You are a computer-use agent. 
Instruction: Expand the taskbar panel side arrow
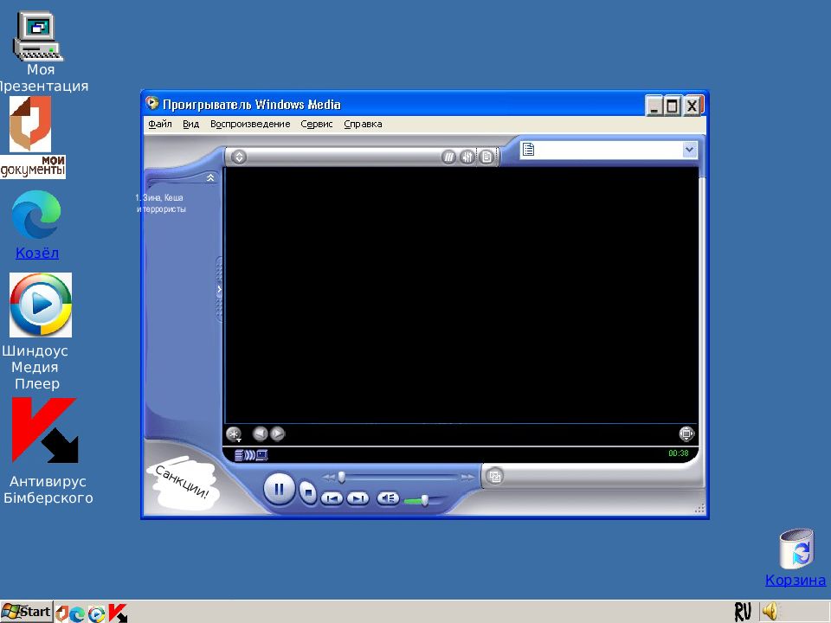219,289
